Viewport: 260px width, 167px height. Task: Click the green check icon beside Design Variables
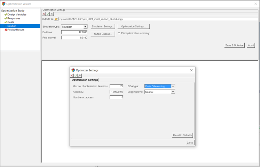(6, 15)
